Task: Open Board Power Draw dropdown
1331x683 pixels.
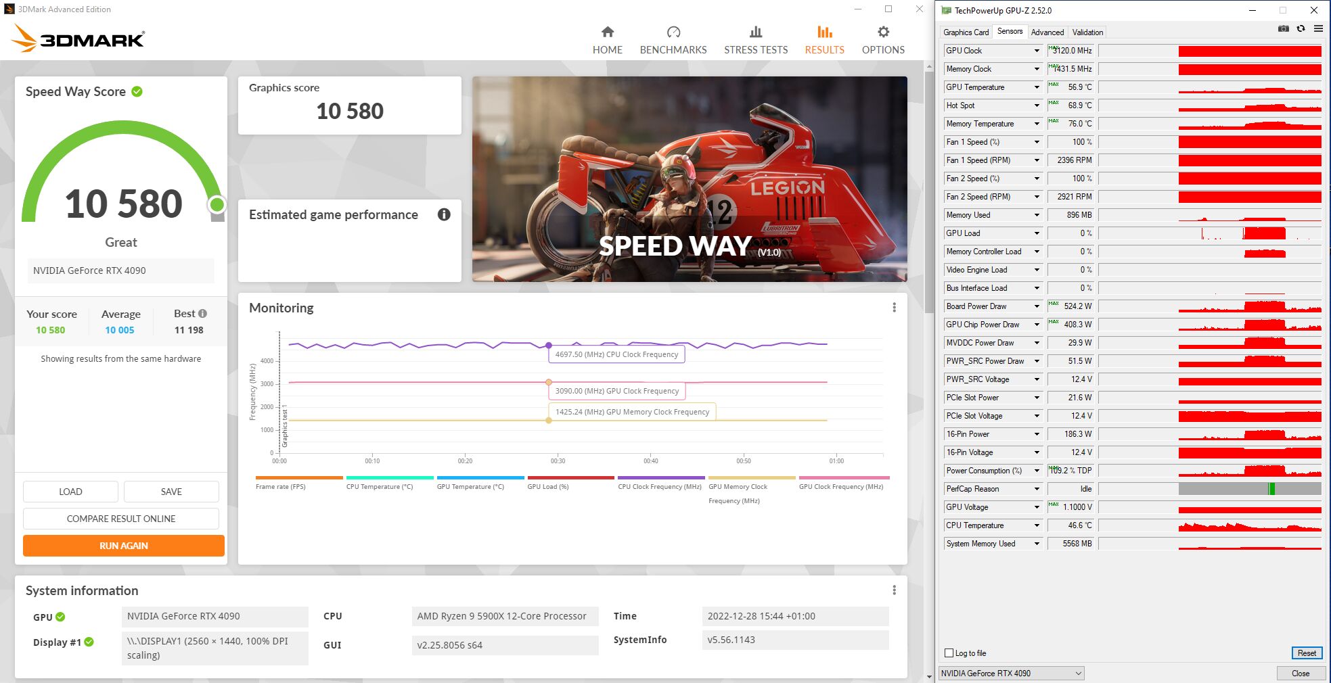Action: coord(1037,306)
